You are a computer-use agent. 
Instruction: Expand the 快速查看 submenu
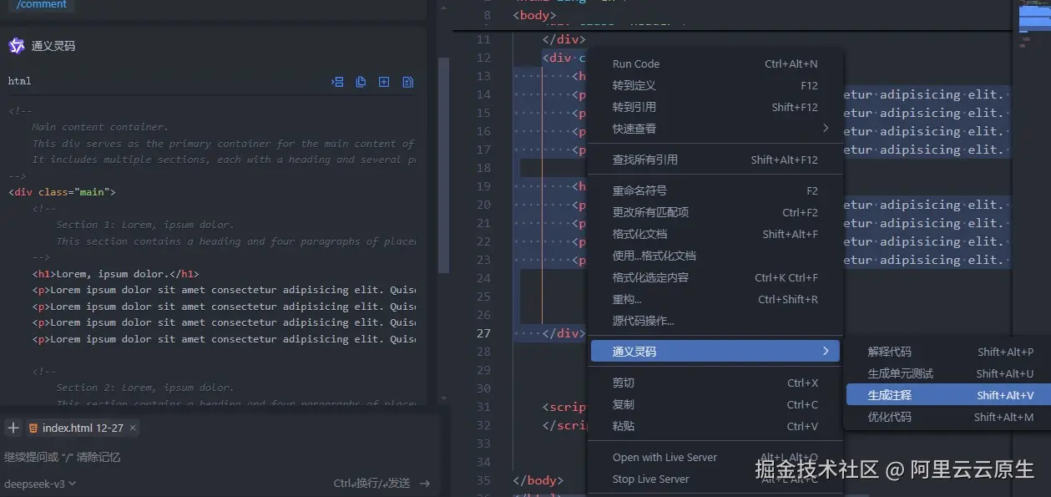(x=715, y=129)
